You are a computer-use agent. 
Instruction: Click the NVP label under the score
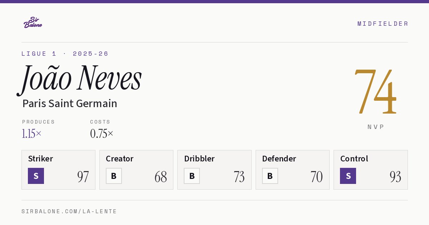coord(376,127)
